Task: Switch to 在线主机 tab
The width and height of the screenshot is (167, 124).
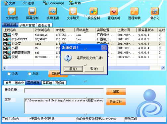Action: pyautogui.click(x=10, y=25)
